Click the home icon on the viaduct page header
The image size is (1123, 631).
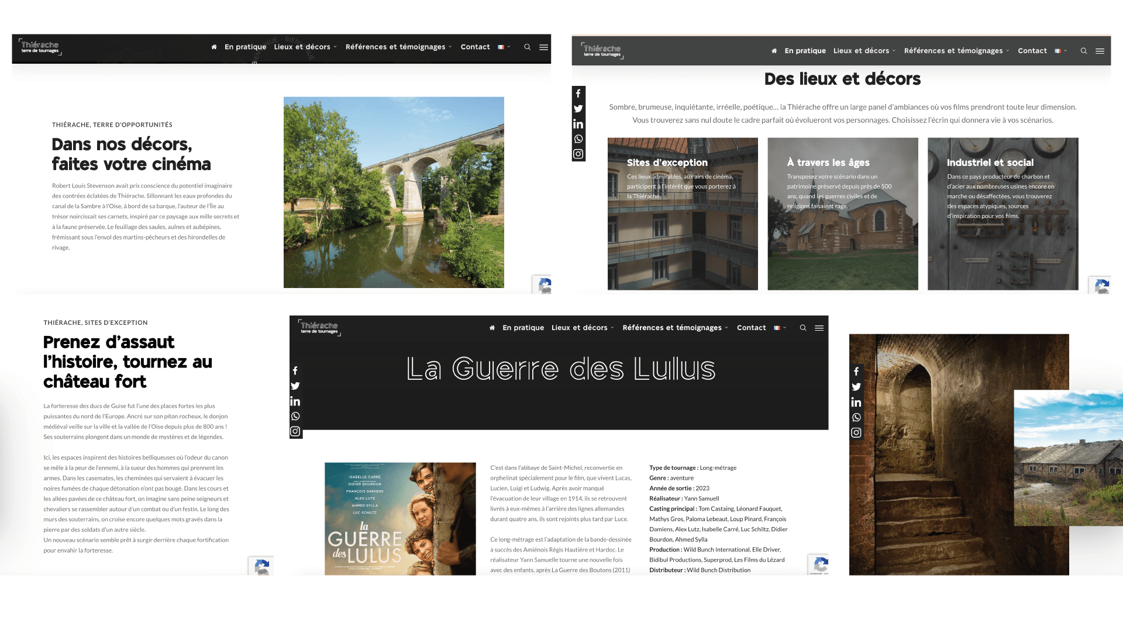(214, 47)
